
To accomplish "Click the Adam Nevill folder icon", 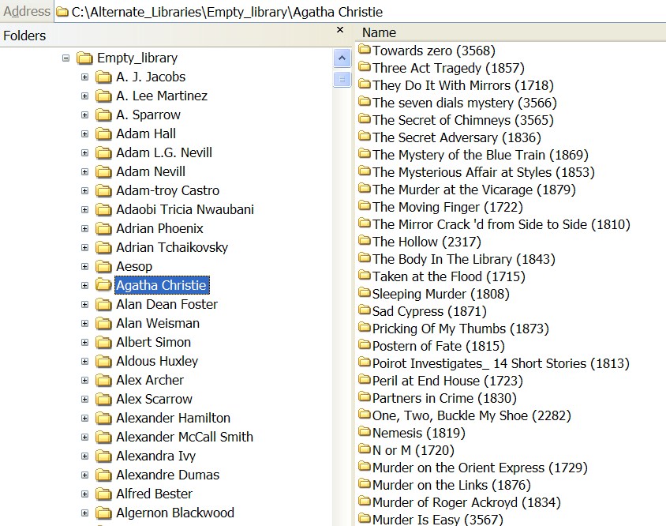I will pos(103,172).
